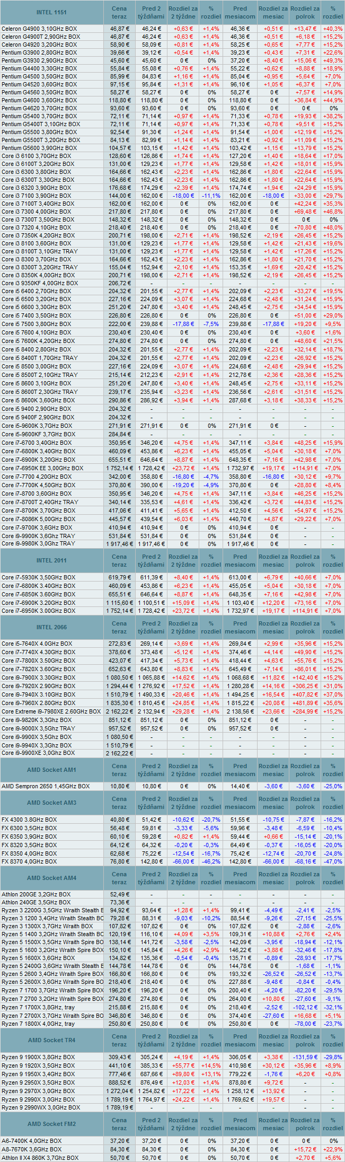
Task: Click Ryzen 9 2990WX 3,0GHz BOX
Action: tap(41, 1107)
